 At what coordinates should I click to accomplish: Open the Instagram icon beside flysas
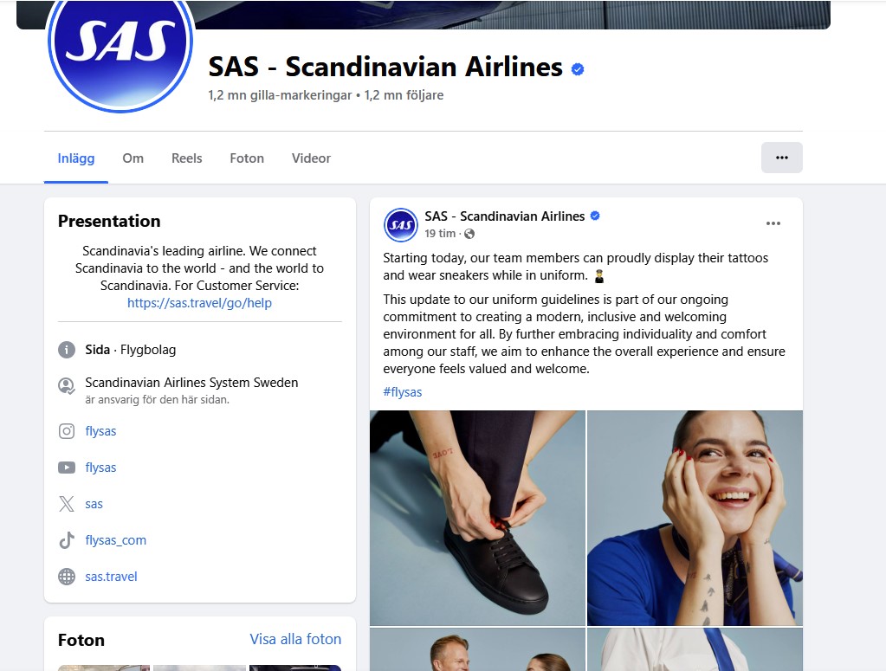pos(67,431)
